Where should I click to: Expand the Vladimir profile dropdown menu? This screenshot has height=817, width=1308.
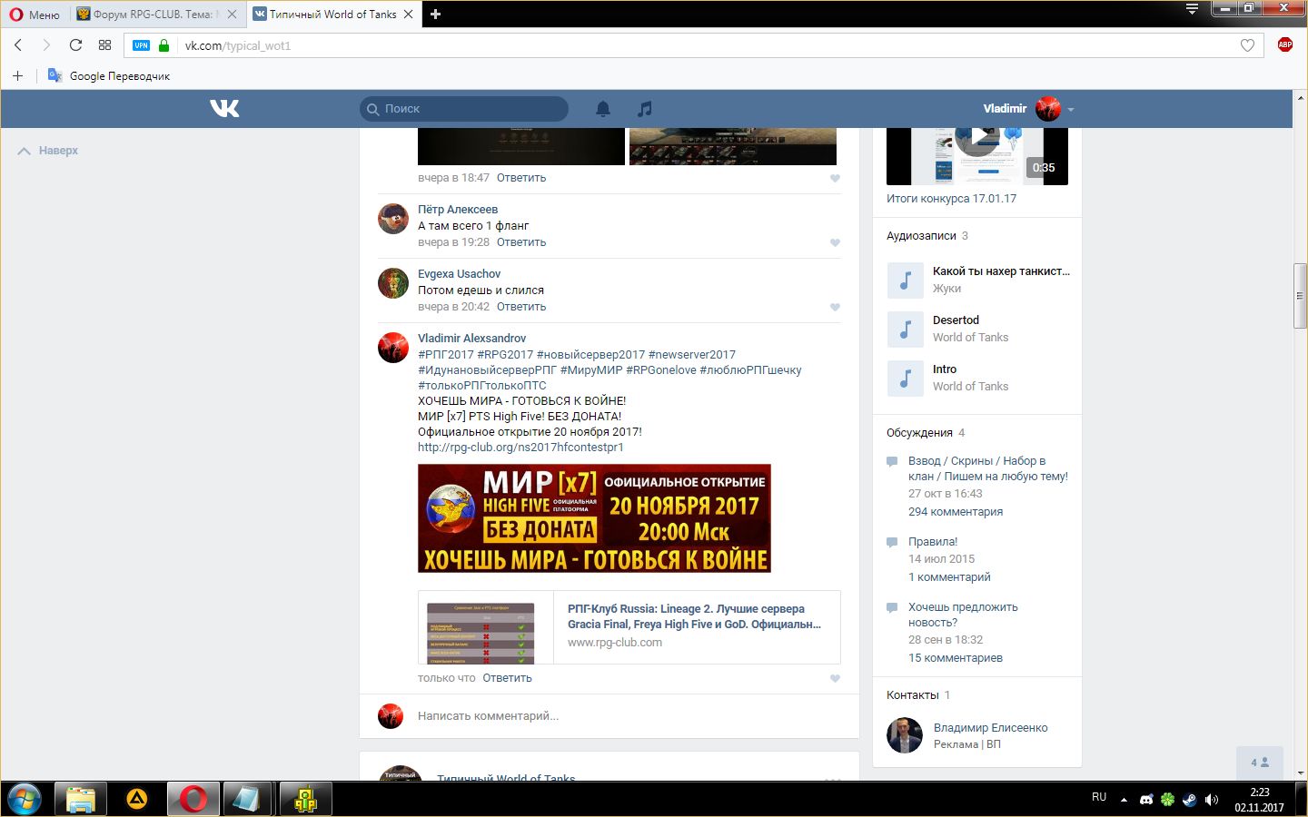pos(1071,110)
